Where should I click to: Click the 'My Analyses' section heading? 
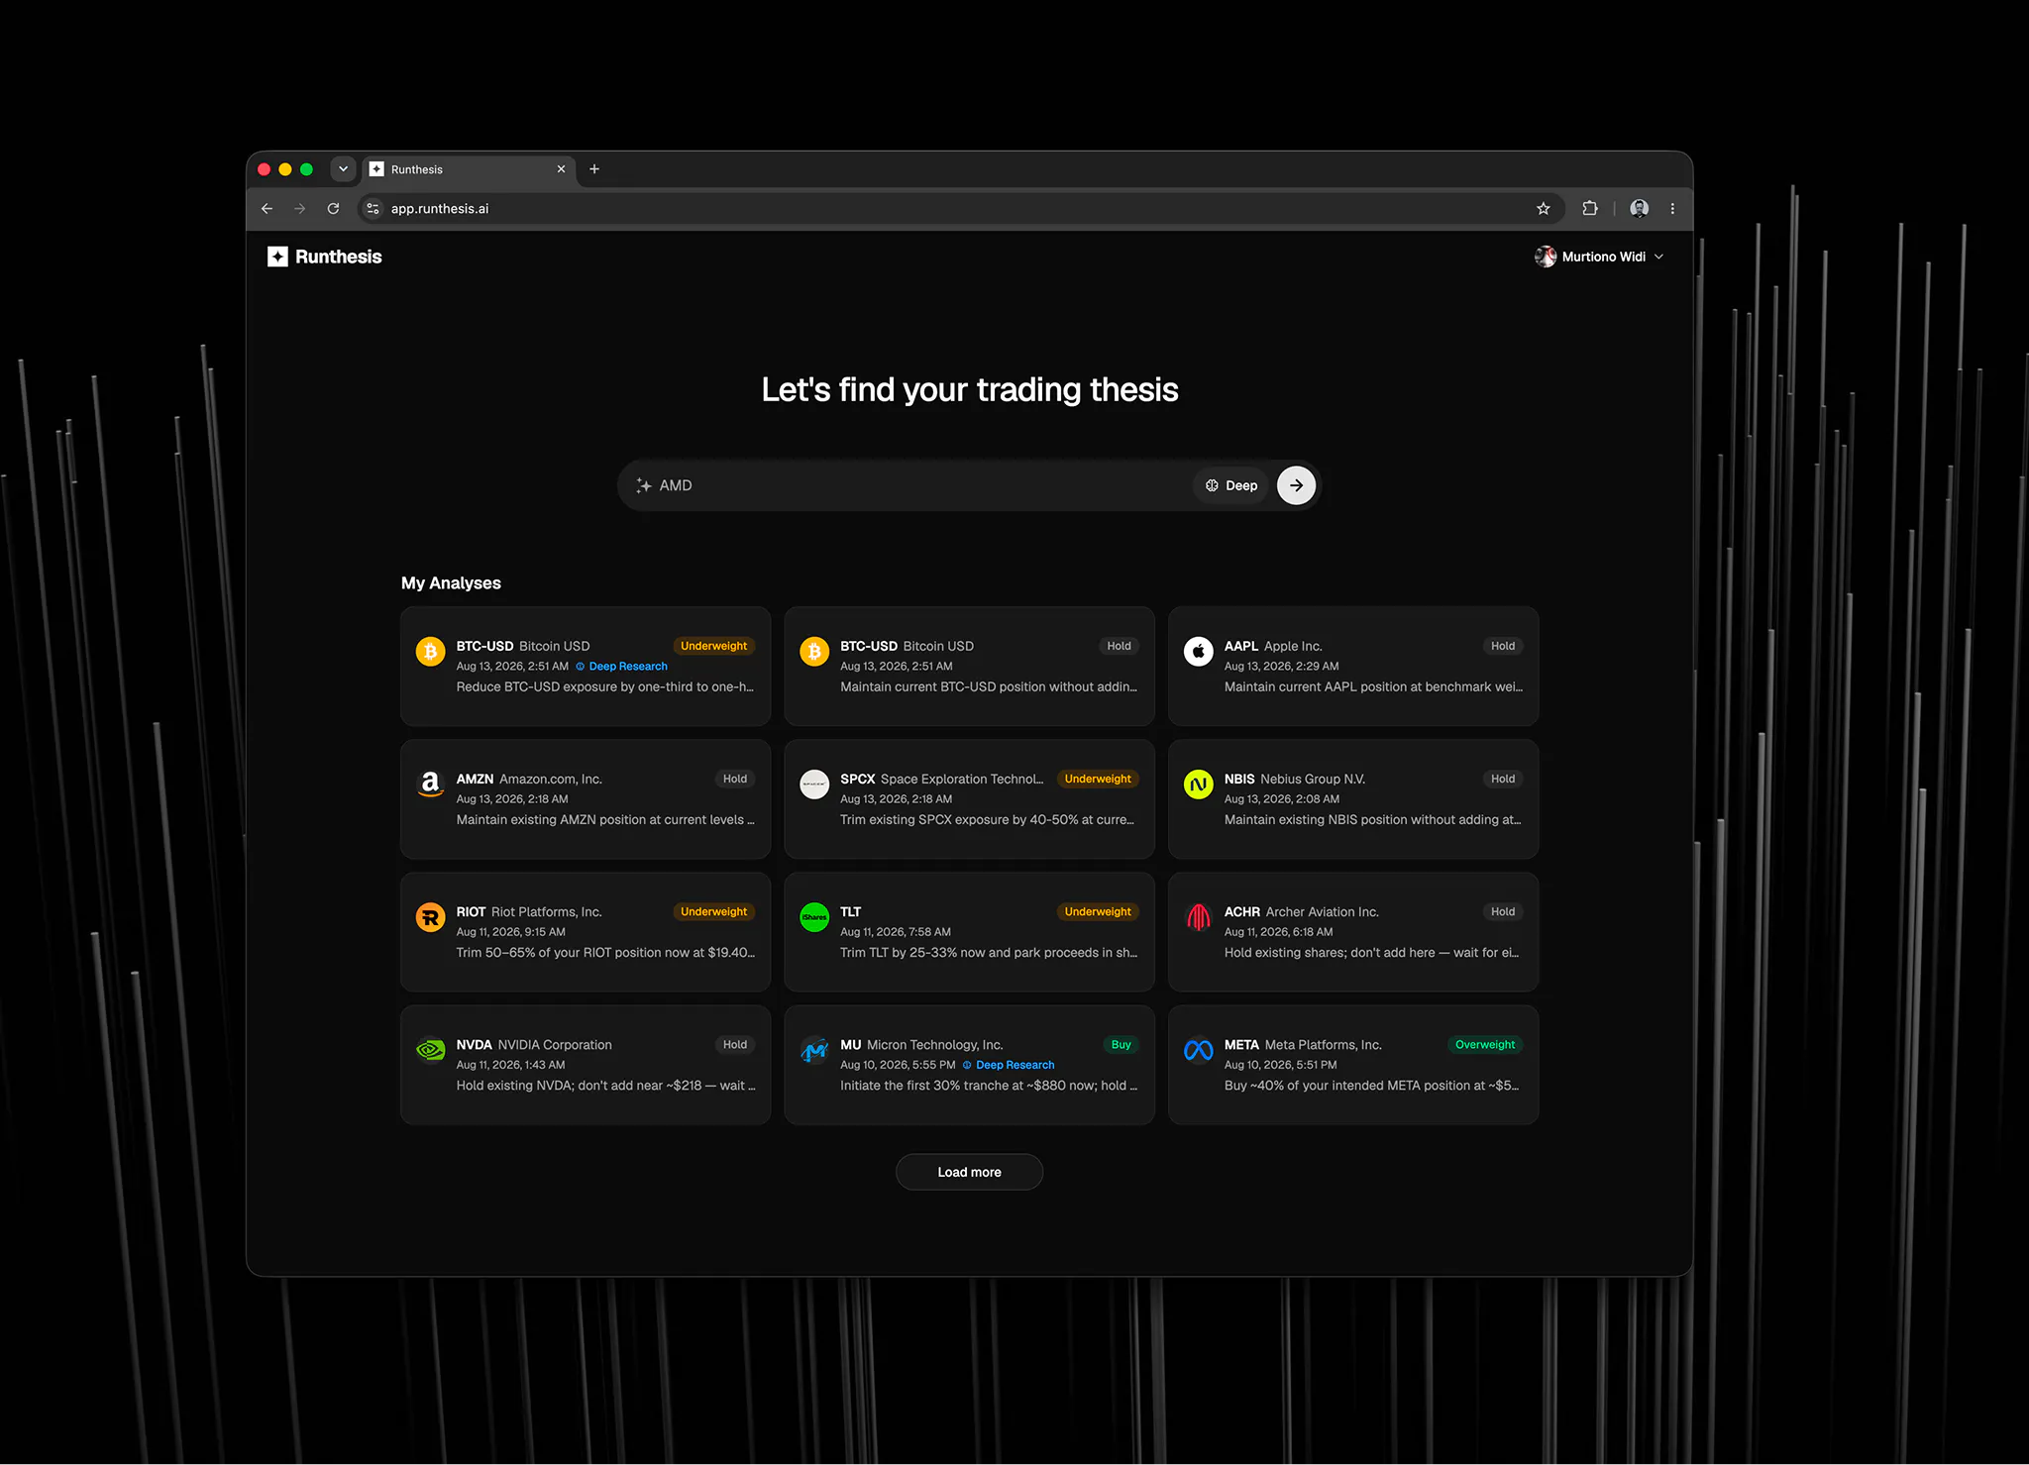(451, 583)
